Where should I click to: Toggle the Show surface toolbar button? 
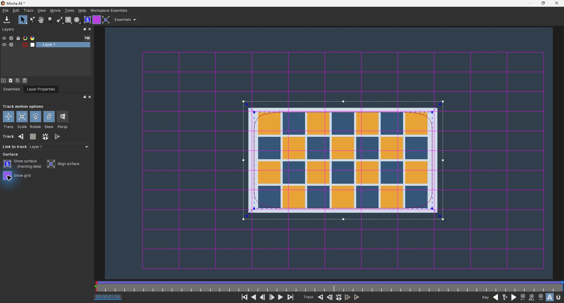pos(88,20)
